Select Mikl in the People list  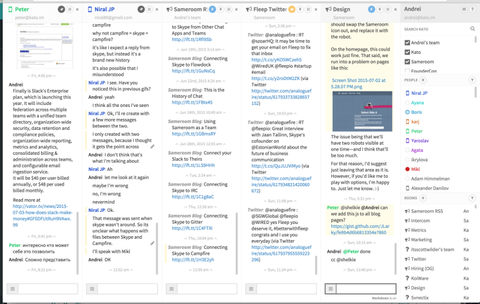(415, 169)
